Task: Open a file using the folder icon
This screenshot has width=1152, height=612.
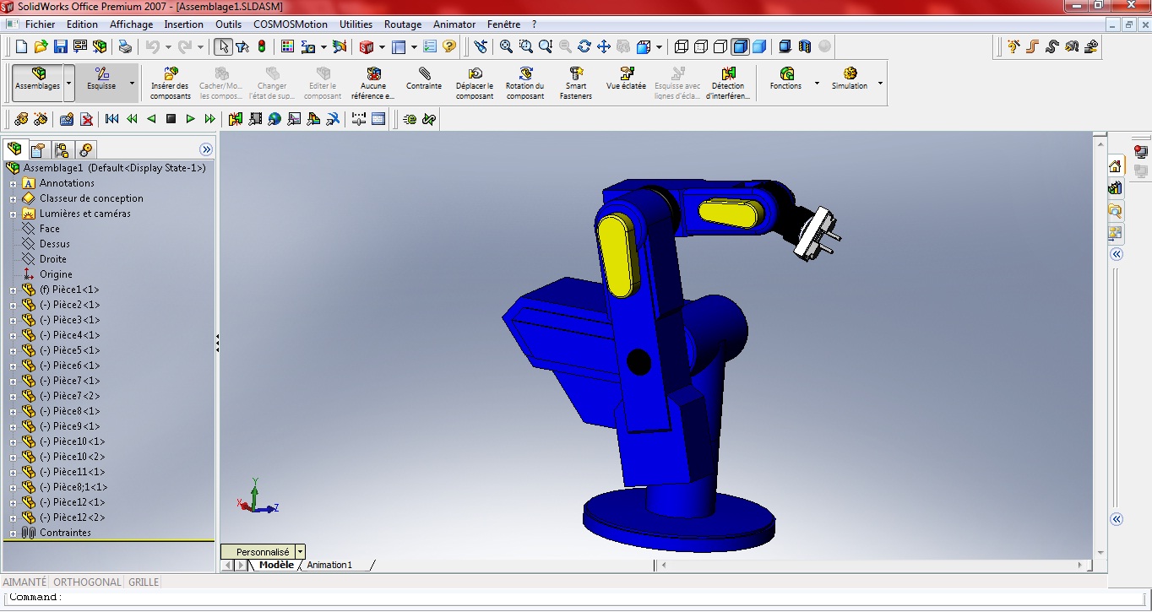Action: point(41,46)
